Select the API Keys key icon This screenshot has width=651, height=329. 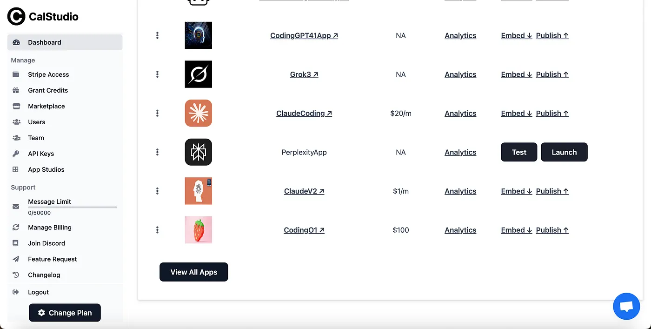[16, 154]
